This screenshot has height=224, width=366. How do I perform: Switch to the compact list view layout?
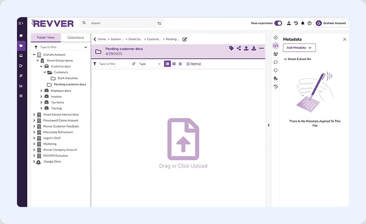pyautogui.click(x=180, y=64)
